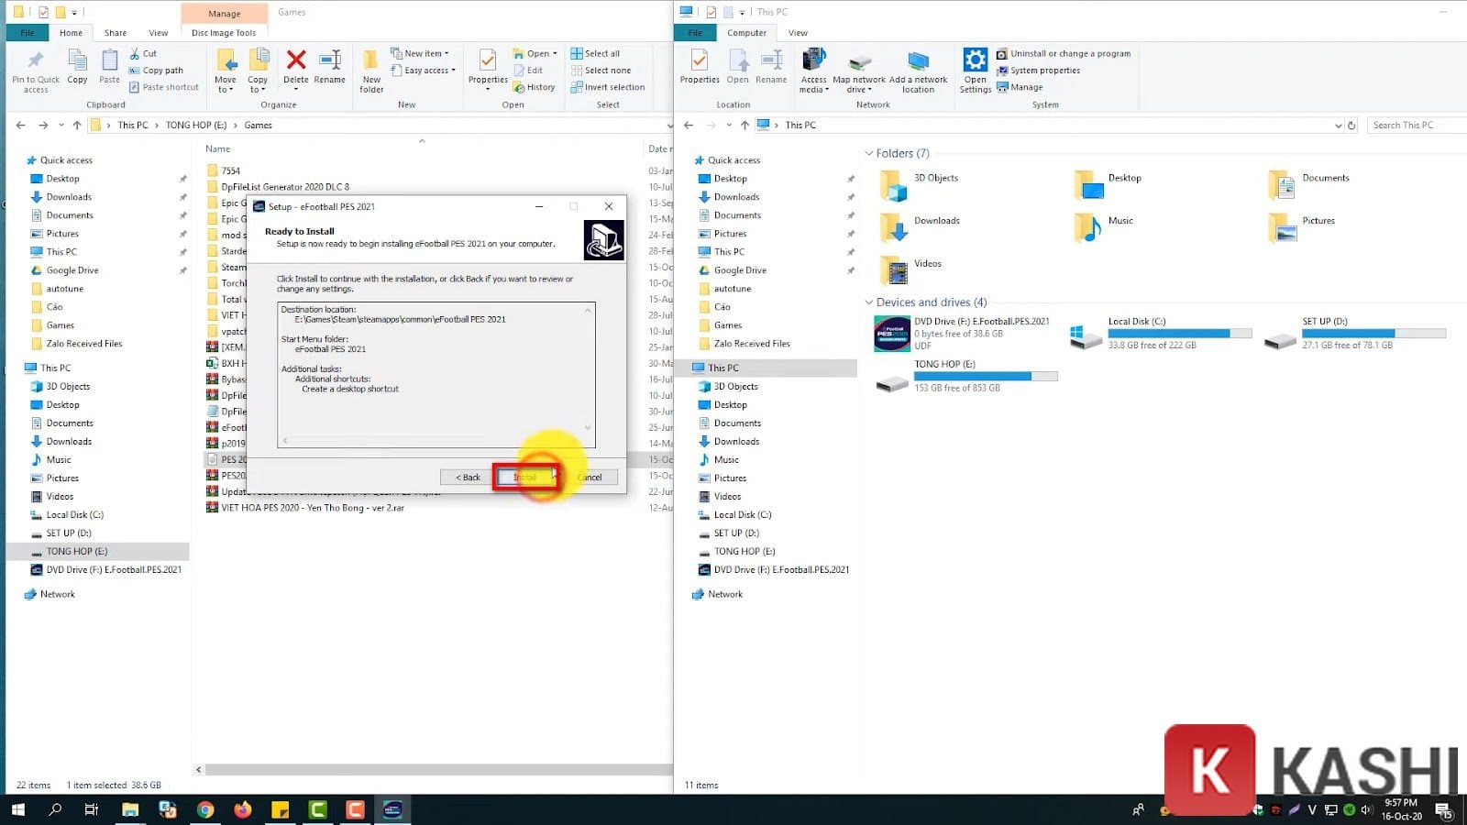Select the Copy icon in the ribbon

pos(77,67)
